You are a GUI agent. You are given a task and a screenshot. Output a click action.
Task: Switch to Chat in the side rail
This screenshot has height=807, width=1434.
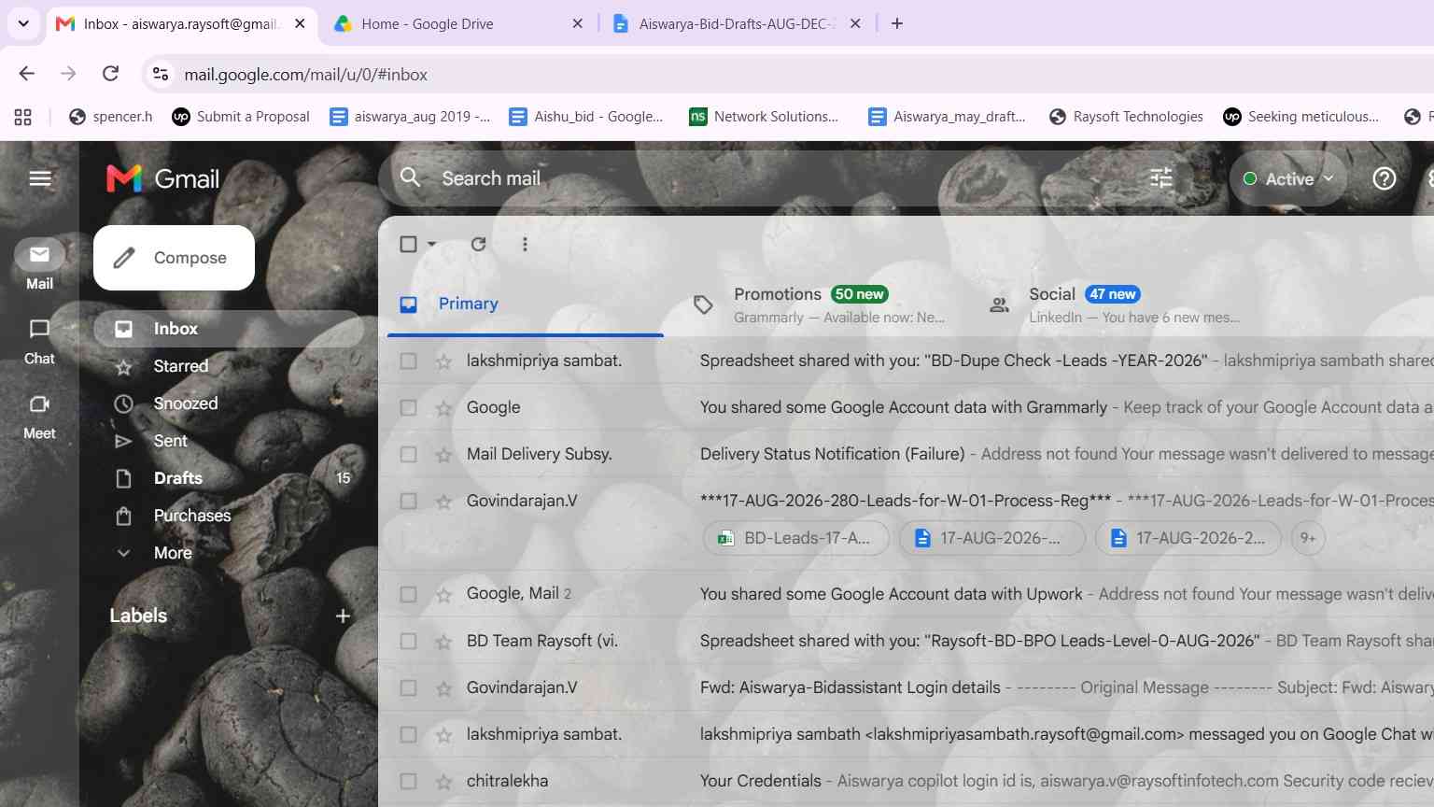pos(39,342)
